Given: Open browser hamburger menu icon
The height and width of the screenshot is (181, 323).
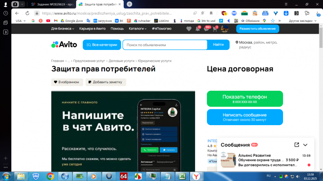Looking at the screenshot, I should tap(286, 4).
